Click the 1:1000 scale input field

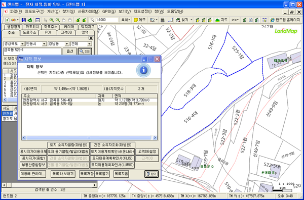click(x=106, y=20)
